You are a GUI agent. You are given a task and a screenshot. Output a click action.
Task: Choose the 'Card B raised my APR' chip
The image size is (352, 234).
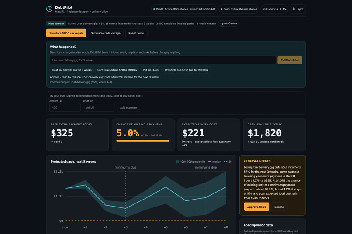pos(117,70)
